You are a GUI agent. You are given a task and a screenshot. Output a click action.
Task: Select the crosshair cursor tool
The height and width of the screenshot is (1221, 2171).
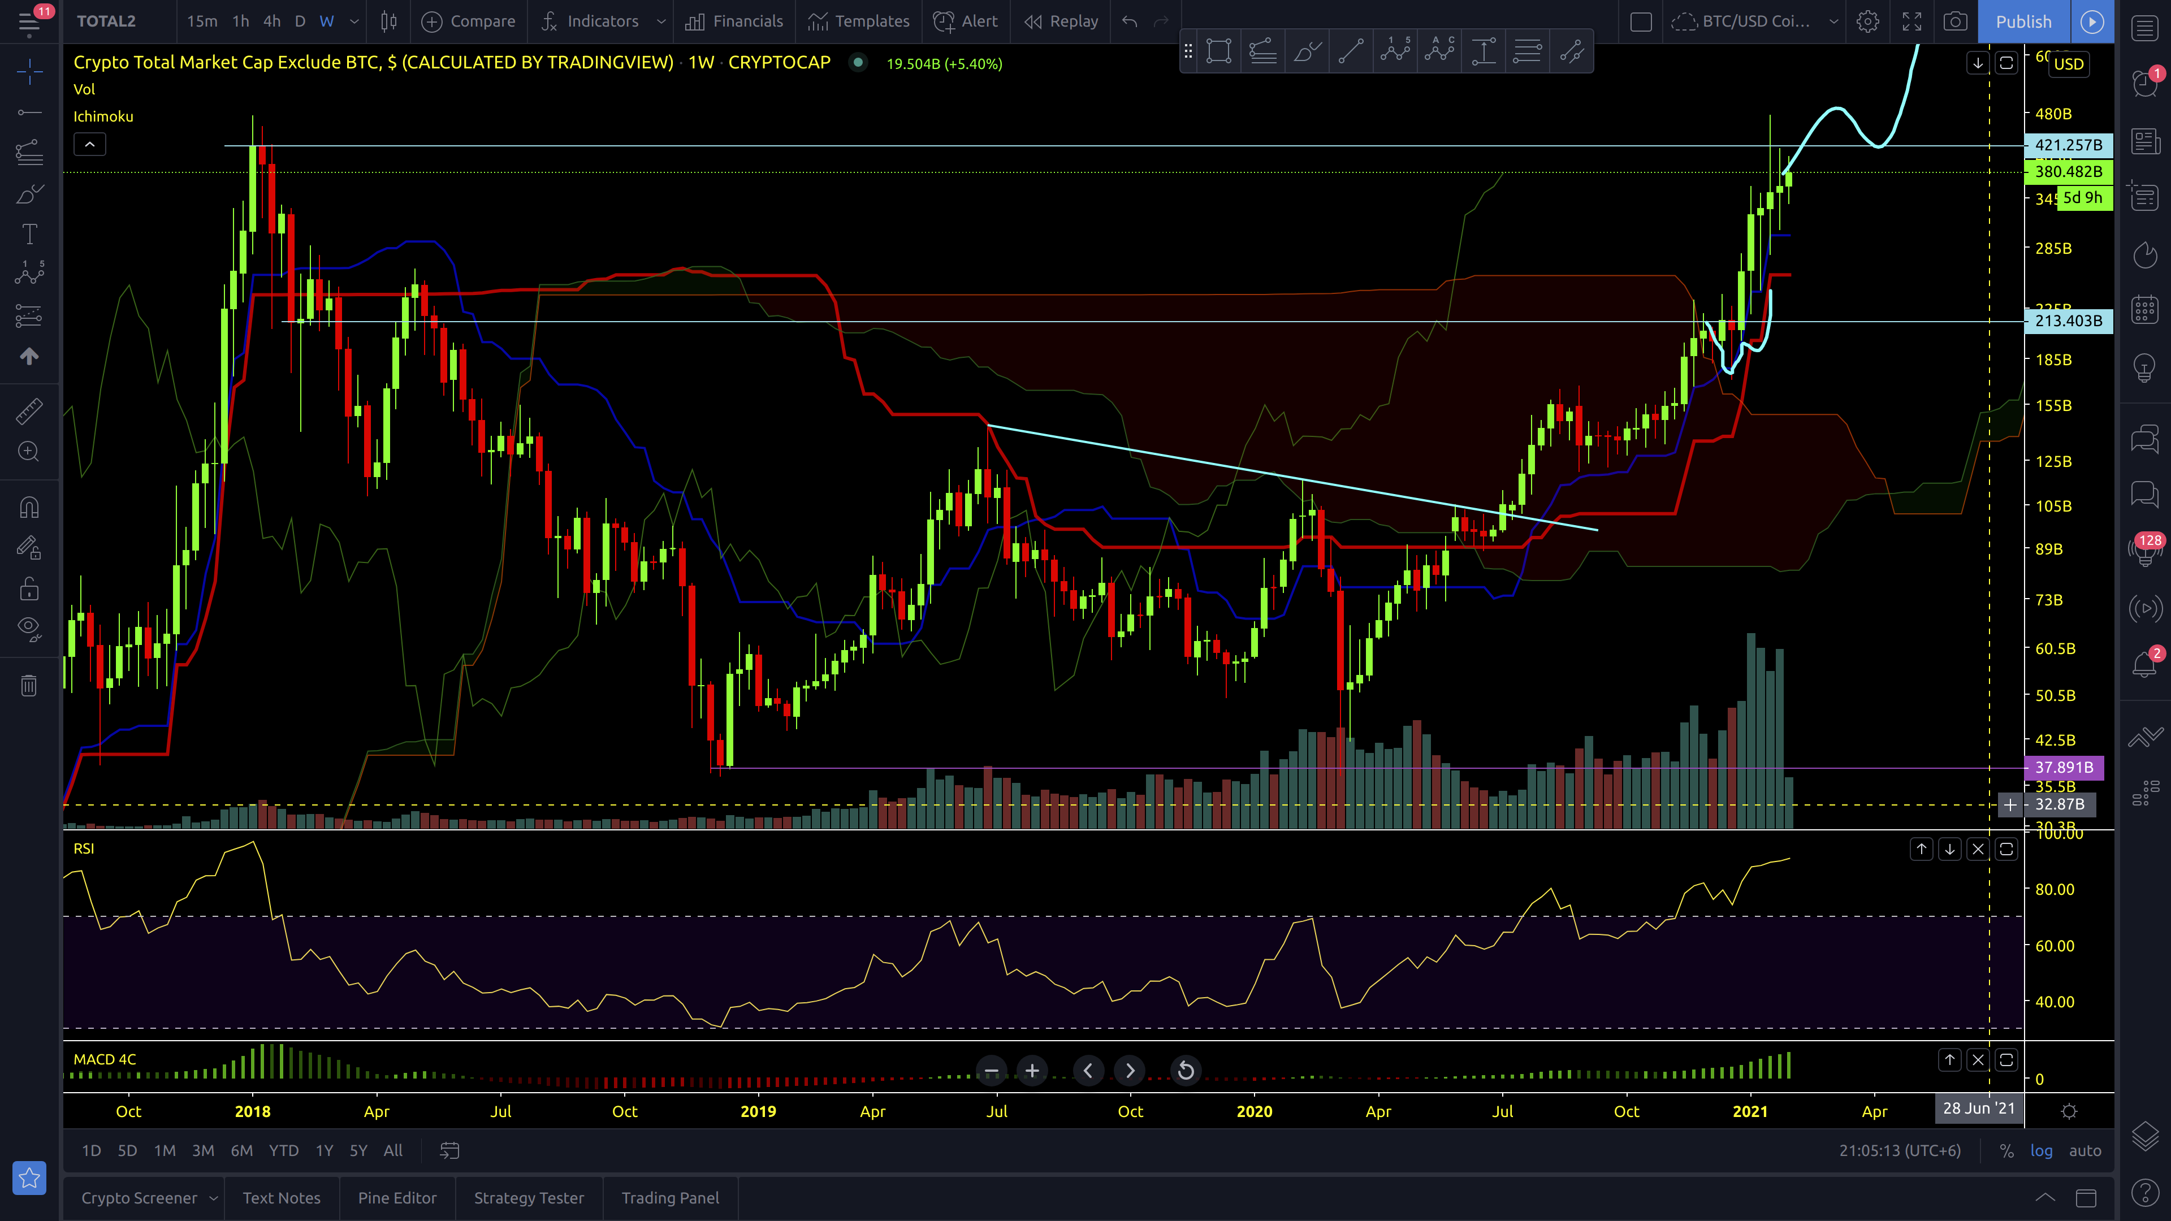tap(29, 72)
